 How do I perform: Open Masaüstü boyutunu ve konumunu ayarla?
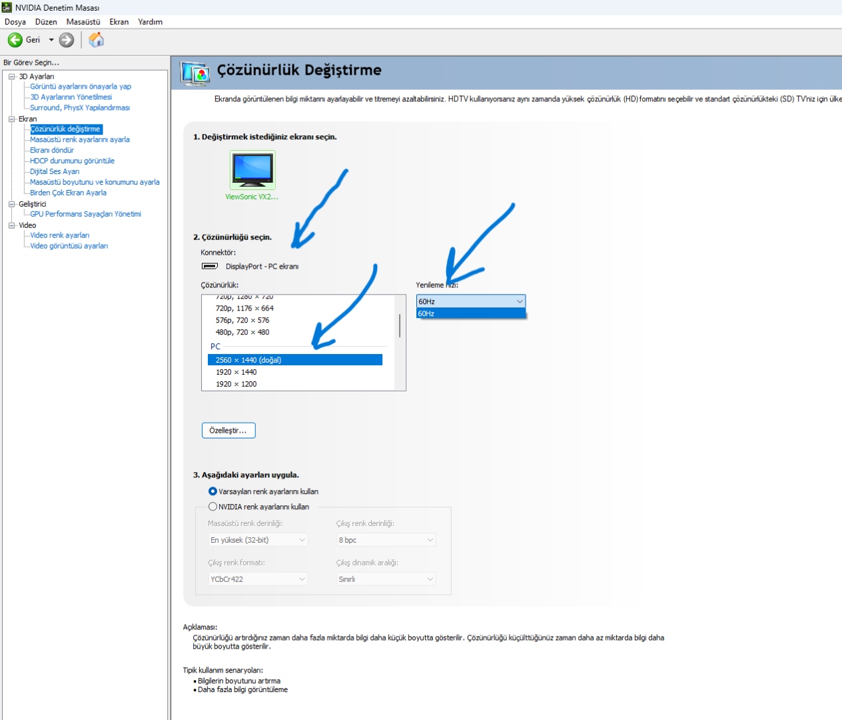(95, 183)
